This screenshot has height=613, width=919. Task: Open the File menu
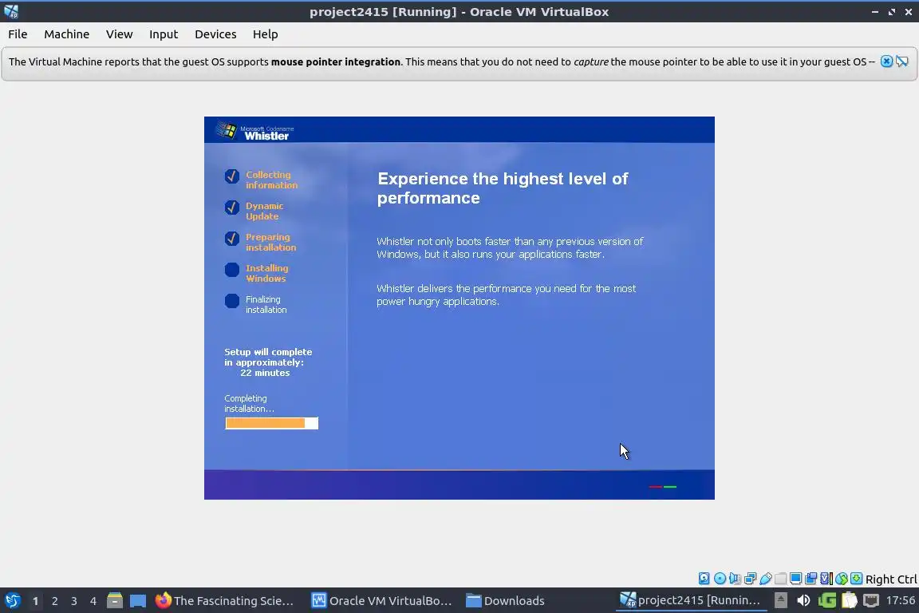tap(18, 34)
